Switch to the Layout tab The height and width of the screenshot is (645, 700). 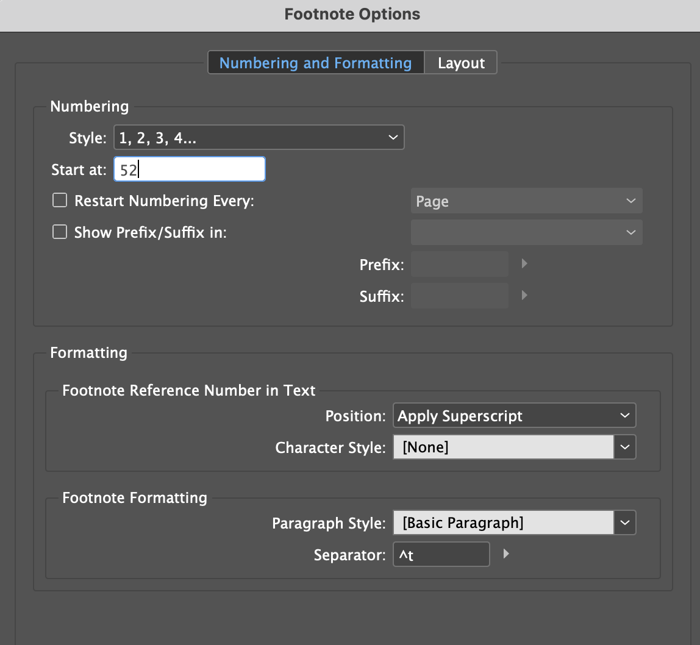[x=461, y=63]
